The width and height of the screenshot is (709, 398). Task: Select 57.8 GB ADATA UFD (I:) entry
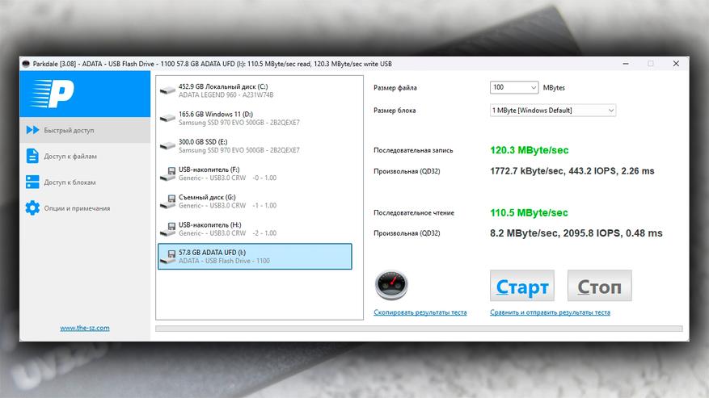pyautogui.click(x=255, y=257)
